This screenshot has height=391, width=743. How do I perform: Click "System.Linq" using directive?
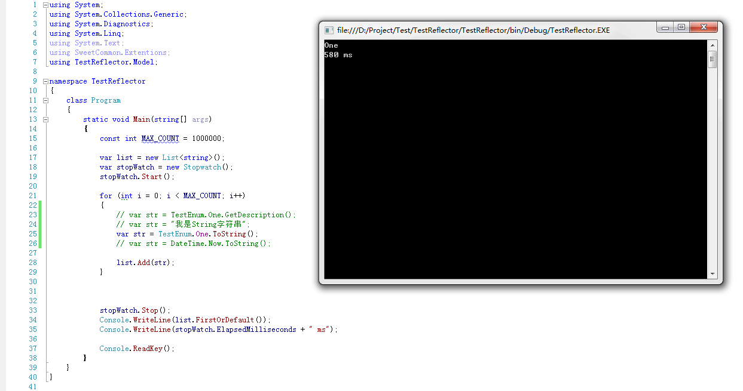coord(97,33)
